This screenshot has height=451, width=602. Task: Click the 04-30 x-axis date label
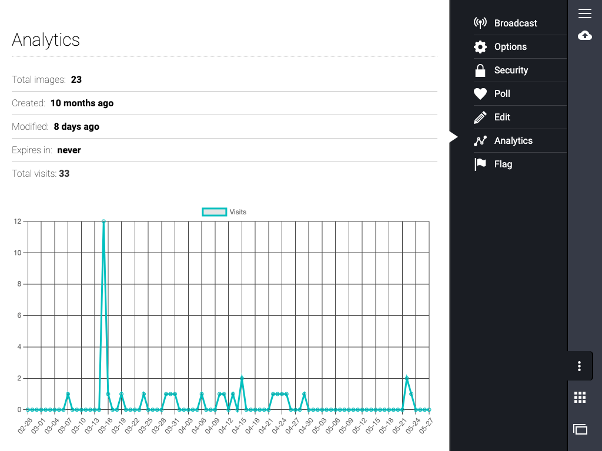(306, 426)
